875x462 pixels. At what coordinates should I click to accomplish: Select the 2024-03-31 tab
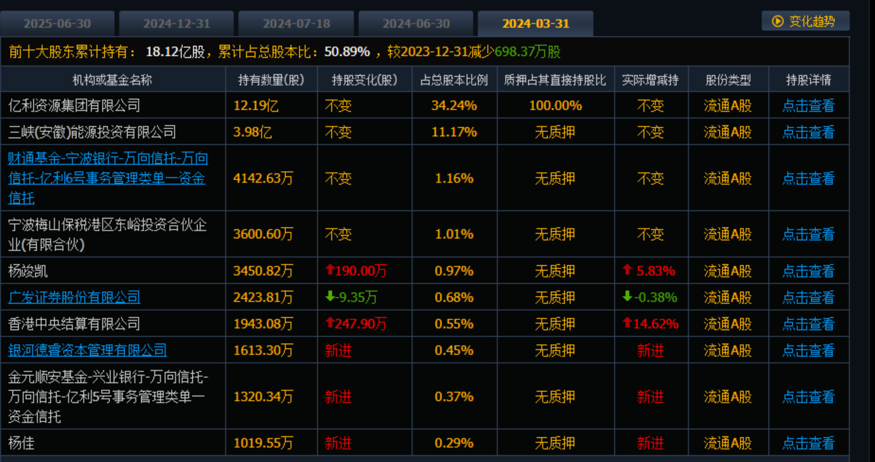536,23
